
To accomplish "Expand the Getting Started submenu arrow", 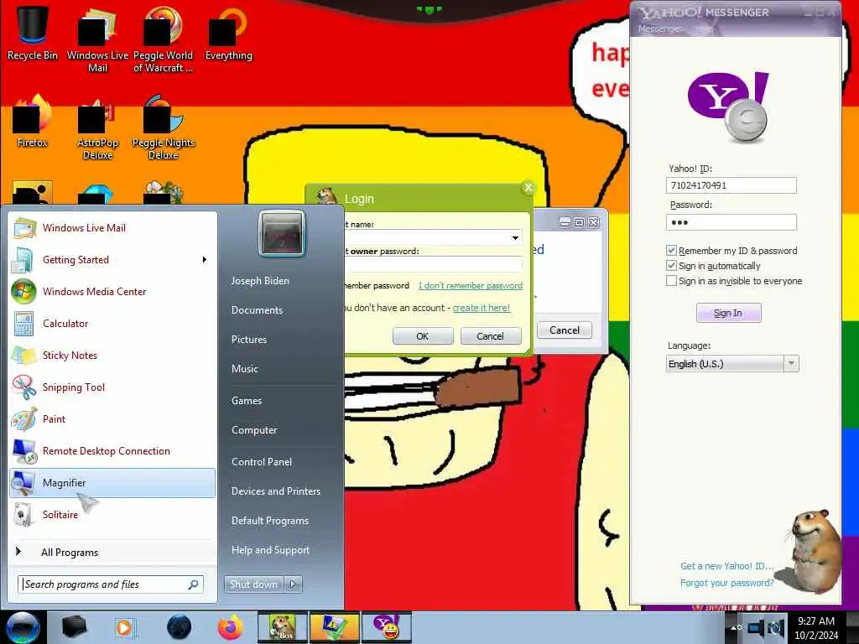I will tap(205, 260).
